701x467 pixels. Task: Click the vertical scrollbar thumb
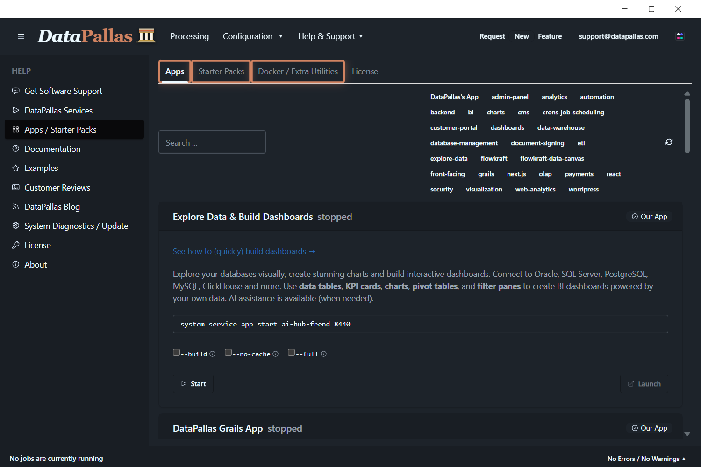tap(687, 126)
